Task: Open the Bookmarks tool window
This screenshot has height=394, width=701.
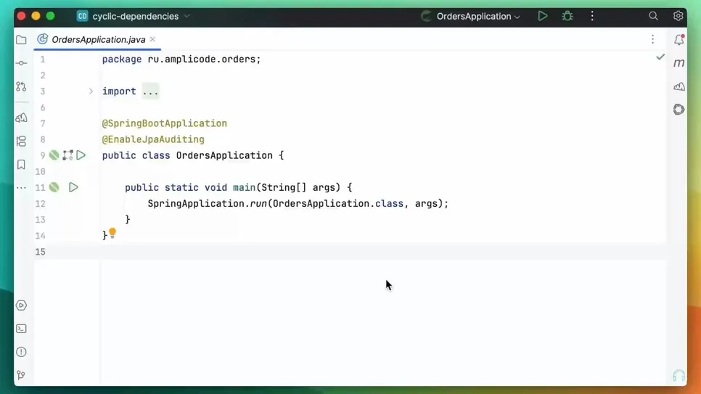Action: 21,165
